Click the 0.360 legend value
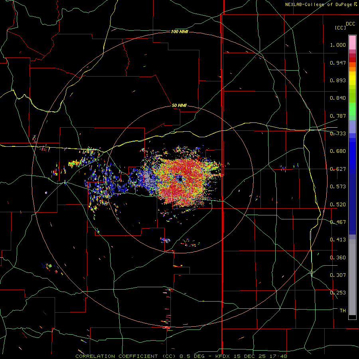359x359 pixels. click(338, 258)
